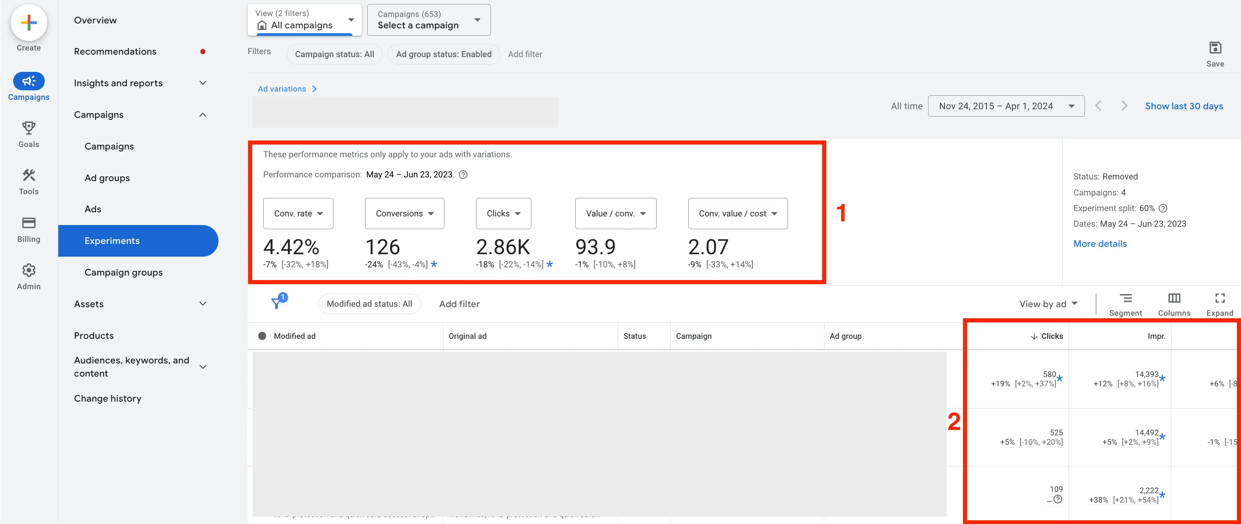Click the Status column header
The width and height of the screenshot is (1241, 524).
pyautogui.click(x=634, y=336)
